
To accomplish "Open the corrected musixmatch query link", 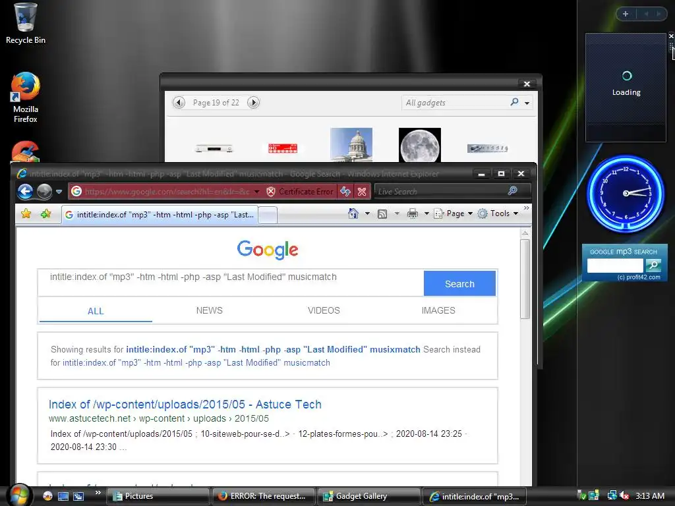I will [x=273, y=349].
